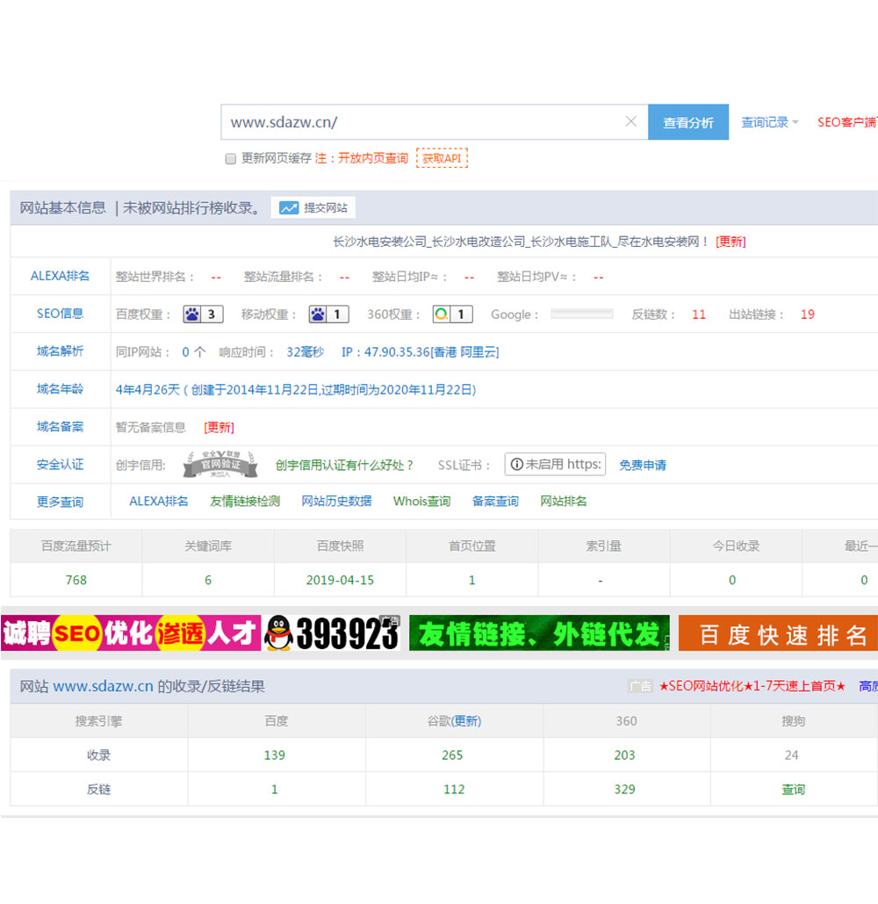This screenshot has width=878, height=904.
Task: Click 更新 next to 暂无备案信息
Action: point(219,427)
